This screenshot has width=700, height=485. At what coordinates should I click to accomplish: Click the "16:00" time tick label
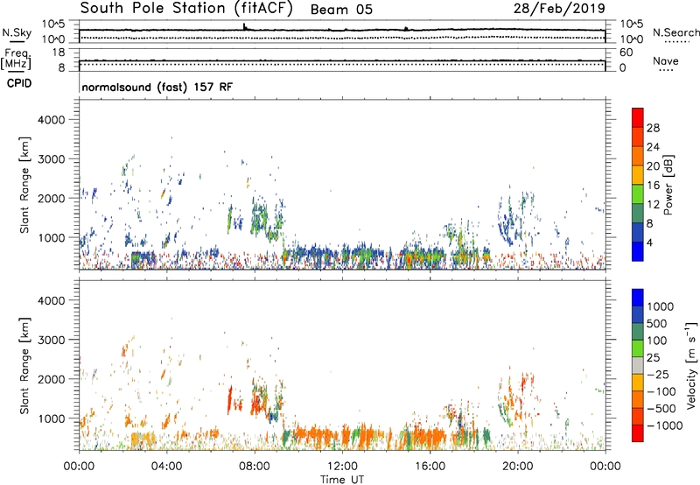[430, 467]
